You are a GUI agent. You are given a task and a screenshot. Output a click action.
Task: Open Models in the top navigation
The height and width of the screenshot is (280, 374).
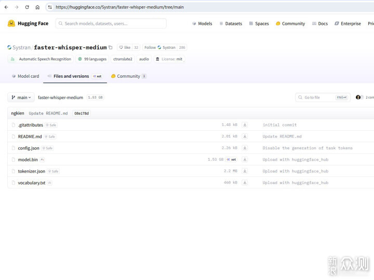(x=202, y=23)
